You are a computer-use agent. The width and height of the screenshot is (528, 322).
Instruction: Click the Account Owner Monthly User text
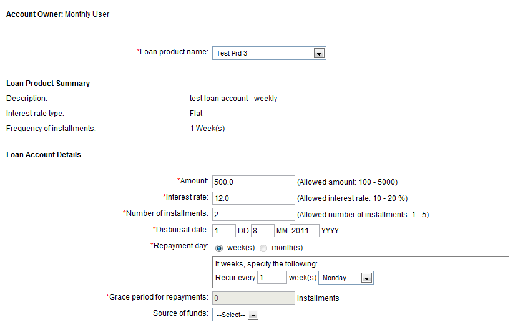tap(57, 14)
